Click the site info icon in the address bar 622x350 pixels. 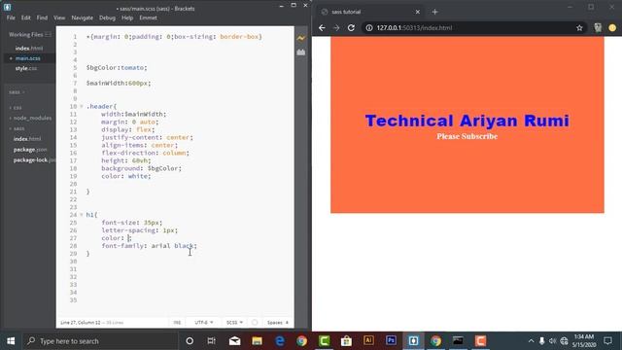[x=369, y=28]
